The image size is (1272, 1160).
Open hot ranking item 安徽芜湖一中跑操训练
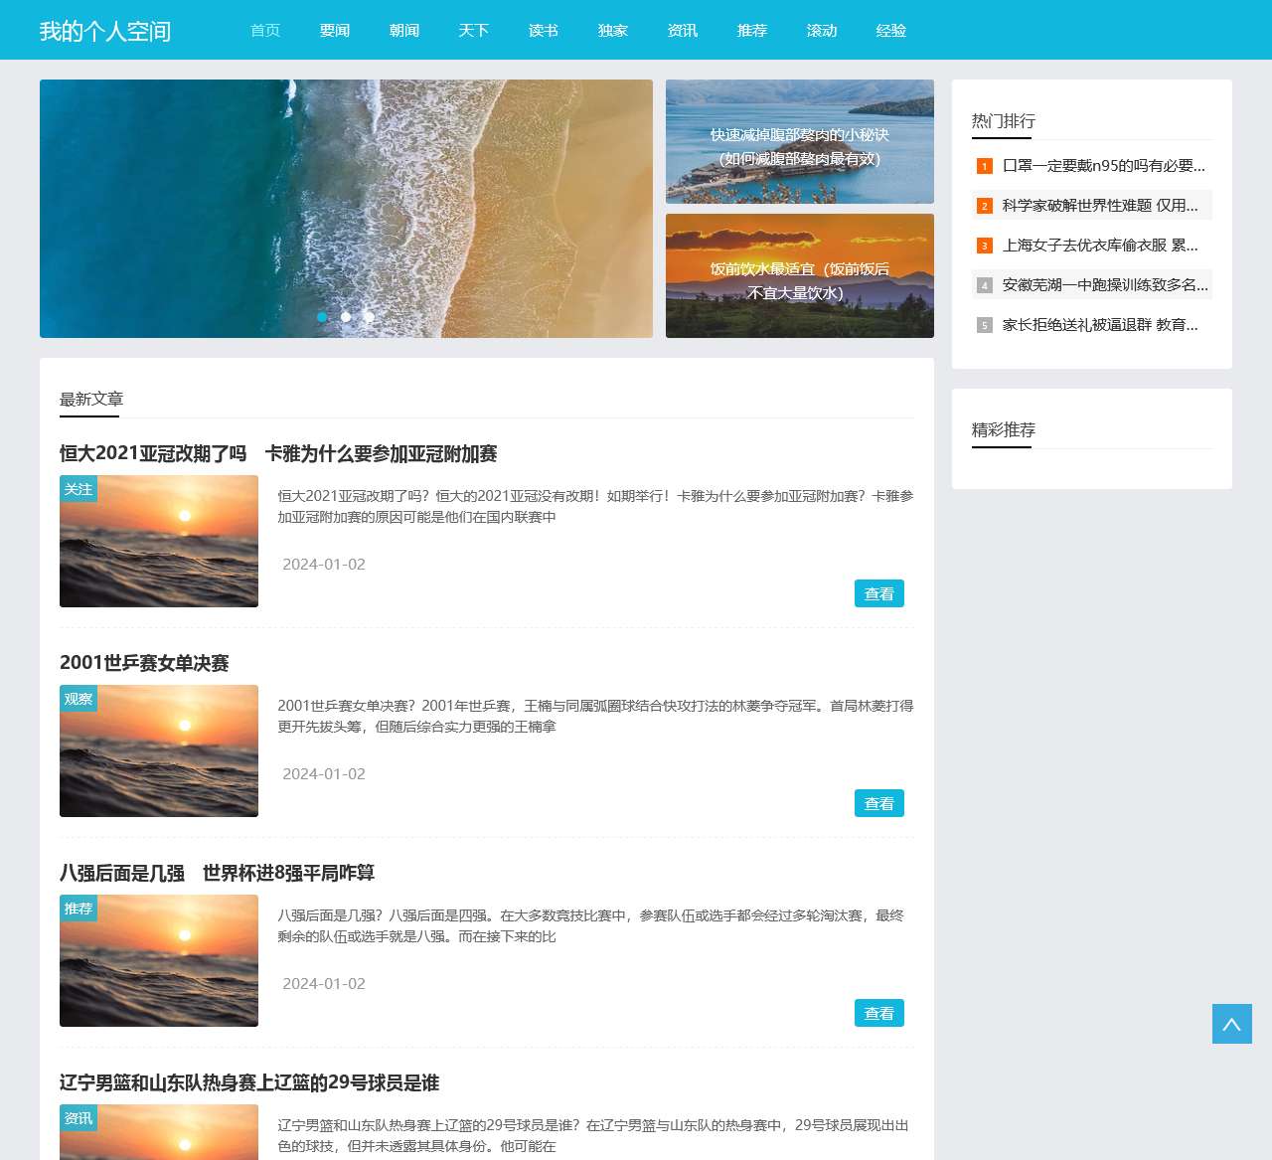(1105, 284)
